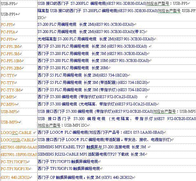Open the PC-TP177/OP73 link
Screen dimensions: 196x181
pos(14,161)
